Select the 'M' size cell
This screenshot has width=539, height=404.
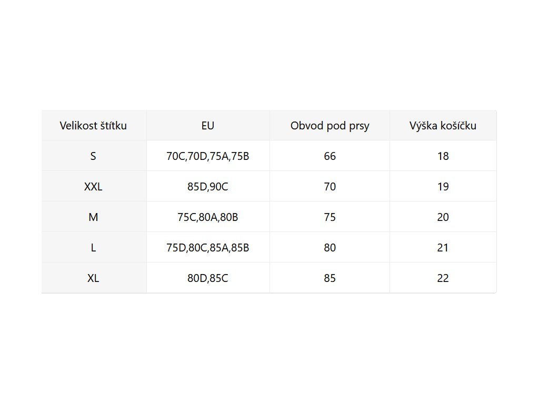pos(93,217)
